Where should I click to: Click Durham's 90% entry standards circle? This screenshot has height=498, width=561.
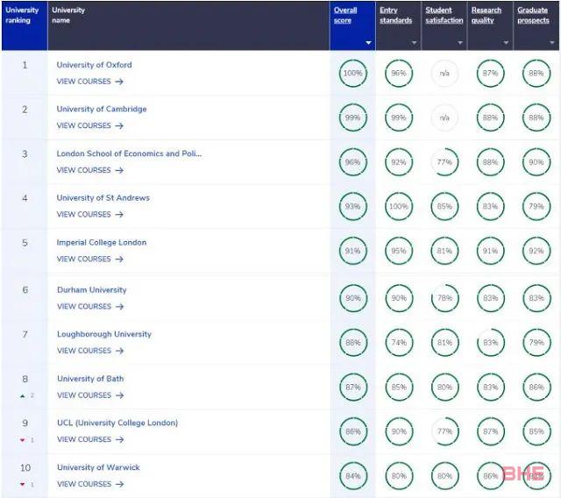399,298
